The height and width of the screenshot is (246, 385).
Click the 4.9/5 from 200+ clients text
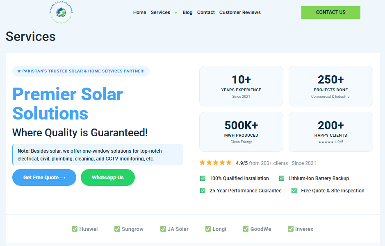276,163
